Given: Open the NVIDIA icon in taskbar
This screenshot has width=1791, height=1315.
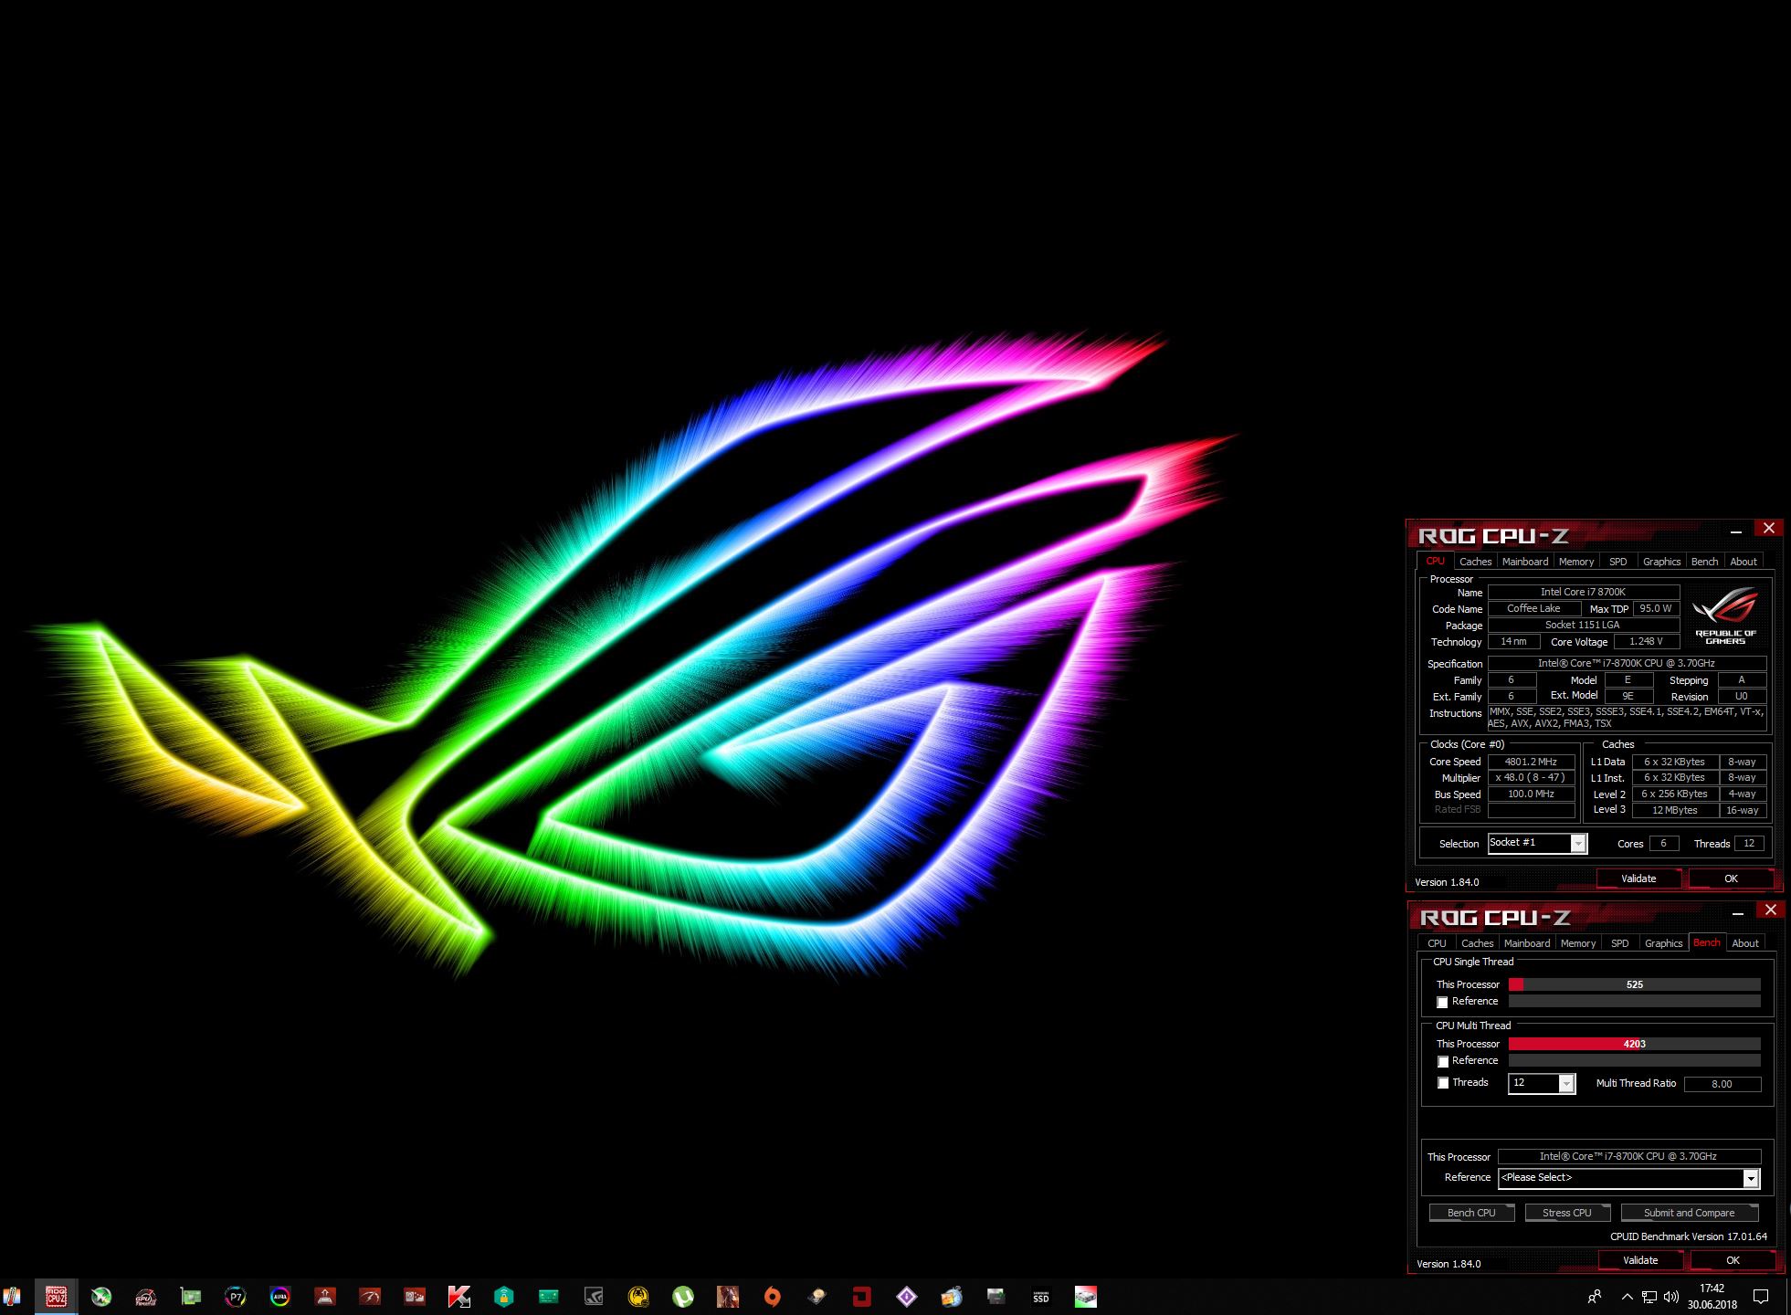Looking at the screenshot, I should (594, 1296).
